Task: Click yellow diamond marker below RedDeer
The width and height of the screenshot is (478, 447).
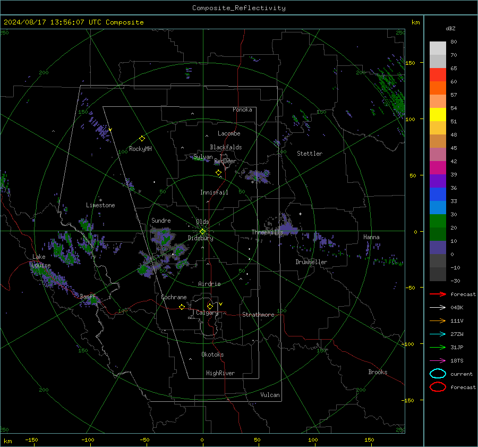Action: coord(219,173)
